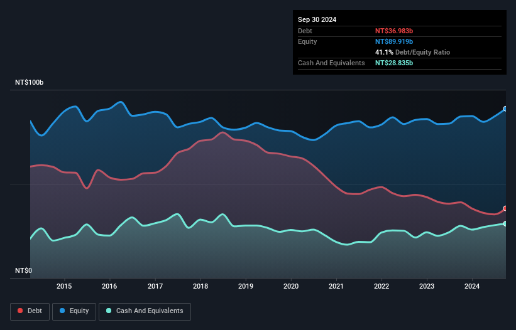Select the teal Cash endpoint marker
The height and width of the screenshot is (330, 516).
click(505, 223)
